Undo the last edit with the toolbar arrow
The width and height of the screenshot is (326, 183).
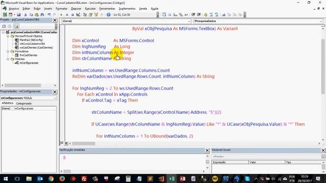tap(49, 15)
